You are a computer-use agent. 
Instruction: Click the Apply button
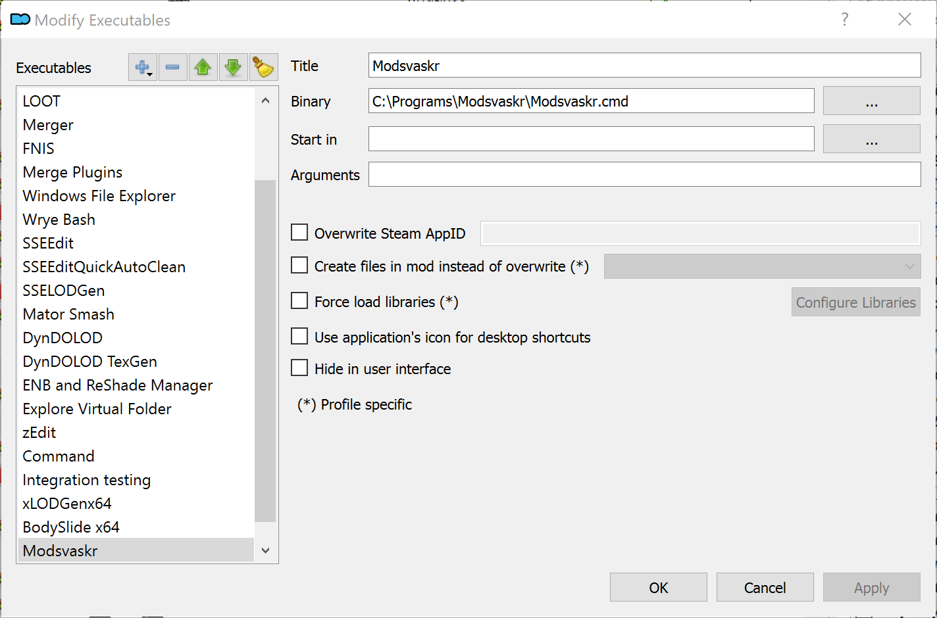click(x=871, y=587)
